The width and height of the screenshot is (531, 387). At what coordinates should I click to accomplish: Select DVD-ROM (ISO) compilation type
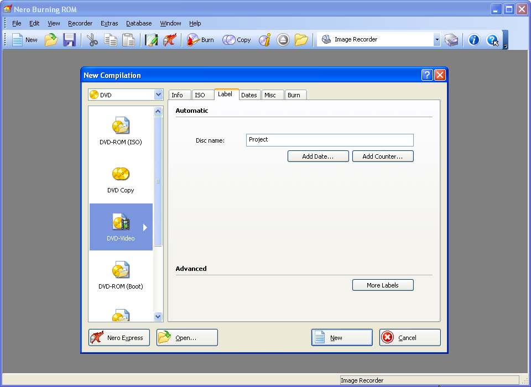(121, 131)
